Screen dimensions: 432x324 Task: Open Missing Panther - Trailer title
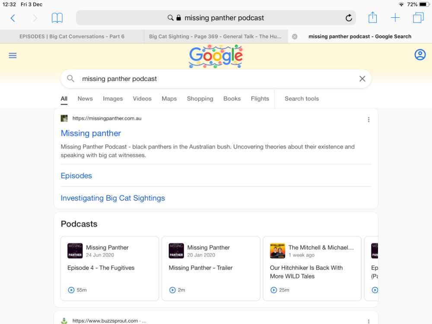(200, 268)
